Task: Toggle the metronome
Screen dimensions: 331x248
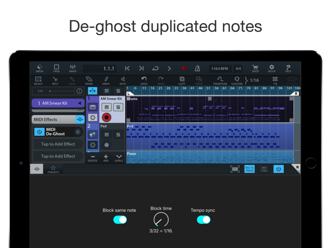Action: tap(198, 68)
